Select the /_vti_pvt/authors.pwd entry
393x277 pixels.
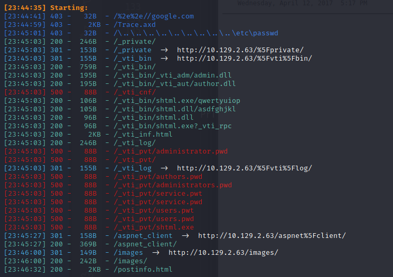157,177
